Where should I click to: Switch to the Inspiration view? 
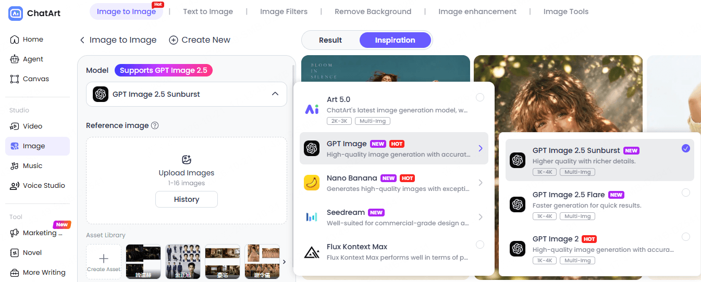click(395, 40)
